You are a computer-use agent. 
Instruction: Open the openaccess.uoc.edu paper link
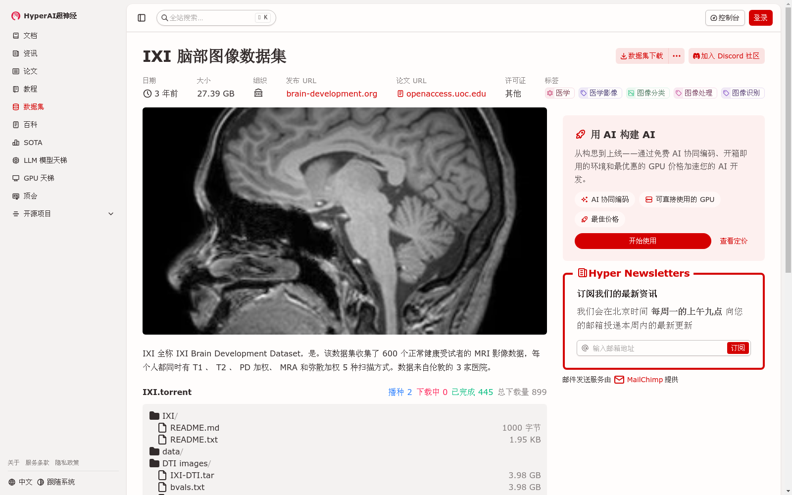[x=442, y=94]
